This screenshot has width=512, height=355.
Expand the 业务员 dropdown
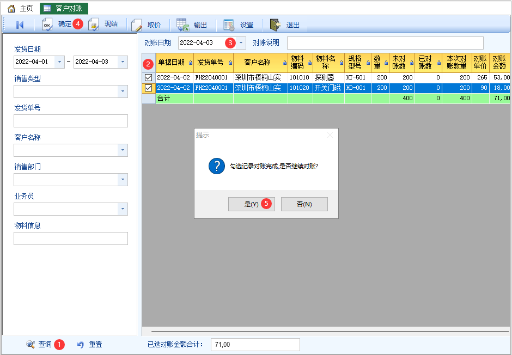tap(123, 209)
